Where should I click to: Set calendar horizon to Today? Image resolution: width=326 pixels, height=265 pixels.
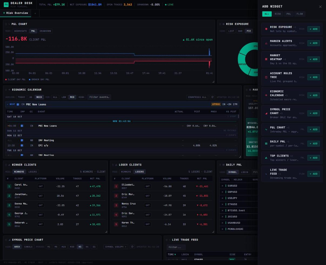click(21, 97)
